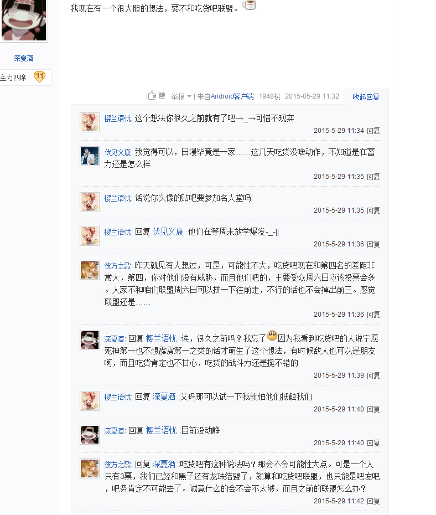436x515 pixels.
Task: Reply to the 11:39 comment via 回复
Action: (373, 375)
